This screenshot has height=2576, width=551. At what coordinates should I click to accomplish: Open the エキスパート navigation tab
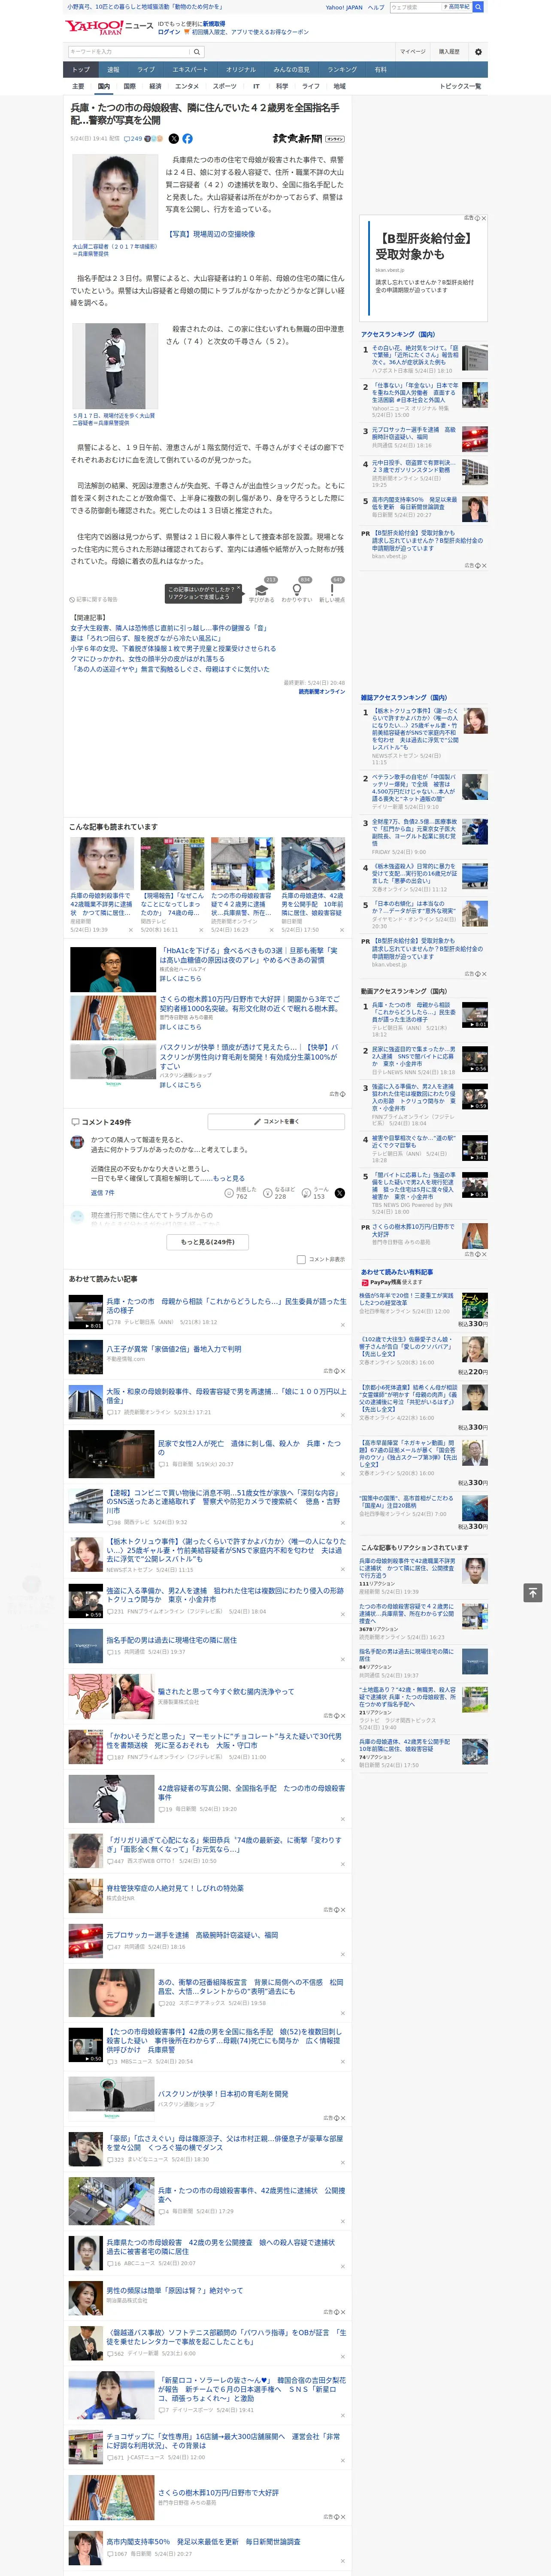point(190,70)
